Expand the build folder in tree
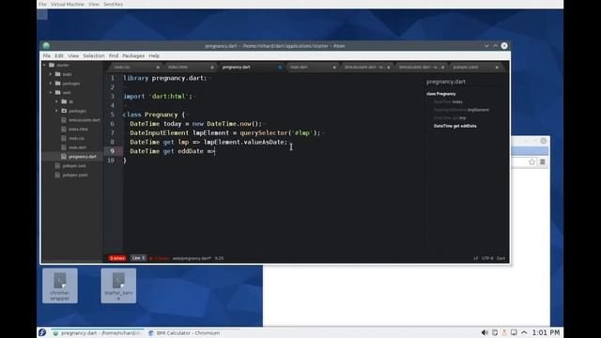This screenshot has width=601, height=338. click(x=51, y=74)
